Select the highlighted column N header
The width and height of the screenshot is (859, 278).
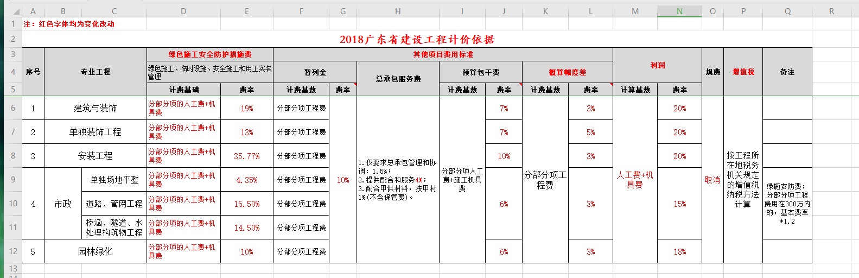pos(679,11)
